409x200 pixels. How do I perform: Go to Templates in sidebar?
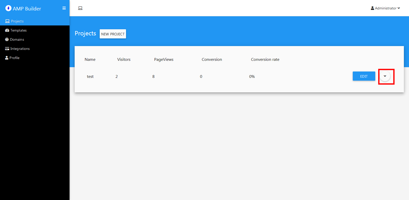pos(35,30)
